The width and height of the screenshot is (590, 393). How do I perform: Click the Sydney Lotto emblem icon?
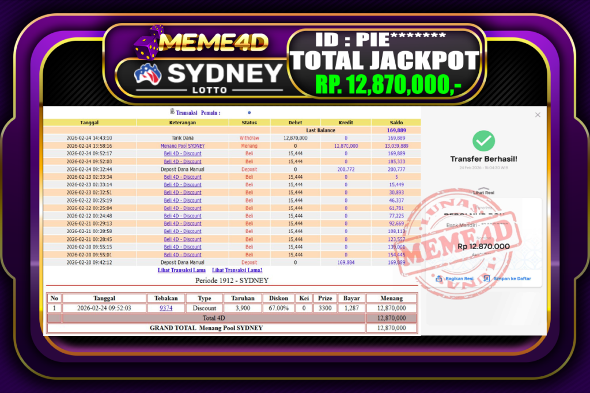(147, 76)
